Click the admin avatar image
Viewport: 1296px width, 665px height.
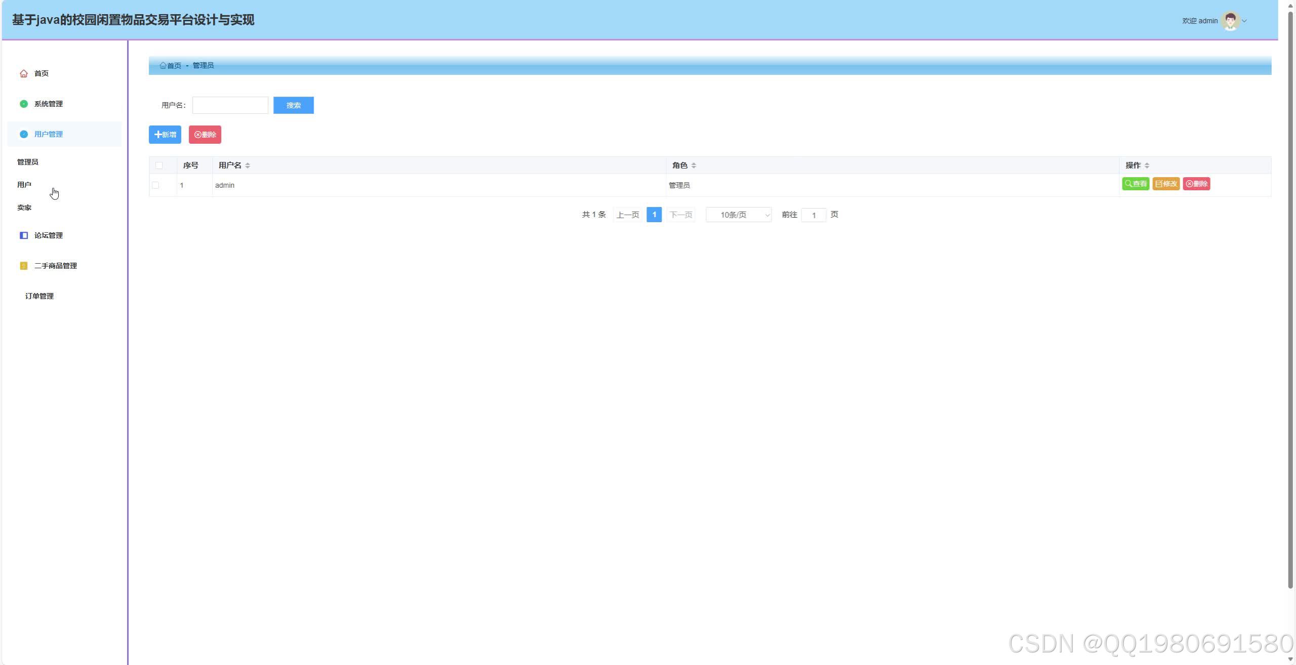pos(1230,21)
